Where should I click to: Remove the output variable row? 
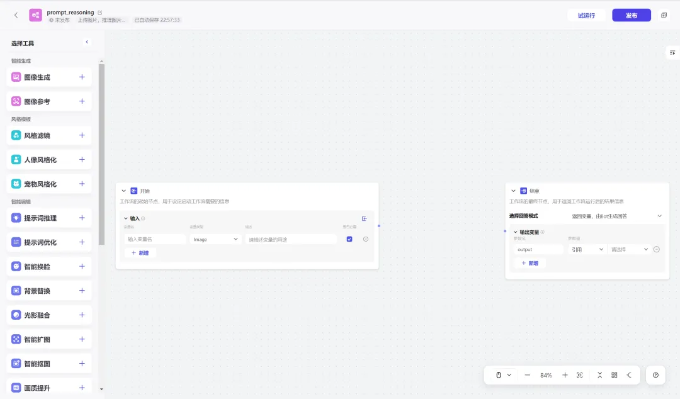coord(657,249)
